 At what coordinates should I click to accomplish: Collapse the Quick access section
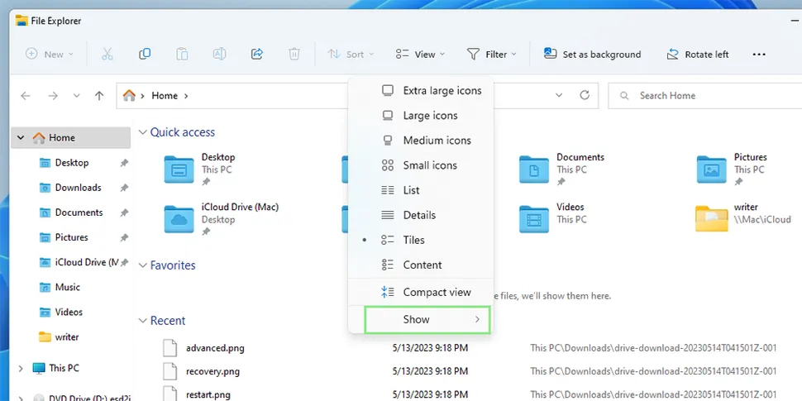tap(142, 132)
